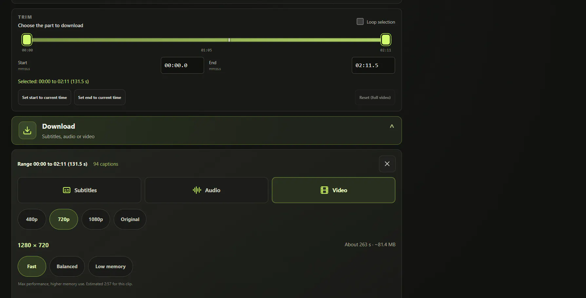This screenshot has height=298, width=586.
Task: Click the 94 captions text
Action: point(106,164)
